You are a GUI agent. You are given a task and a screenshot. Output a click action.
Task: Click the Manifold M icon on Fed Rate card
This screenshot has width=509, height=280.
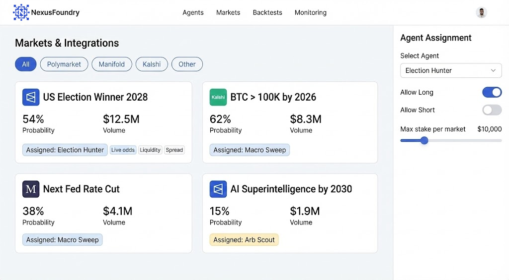coord(31,189)
